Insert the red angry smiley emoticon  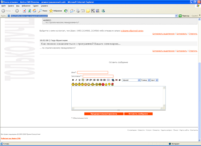tap(103, 85)
